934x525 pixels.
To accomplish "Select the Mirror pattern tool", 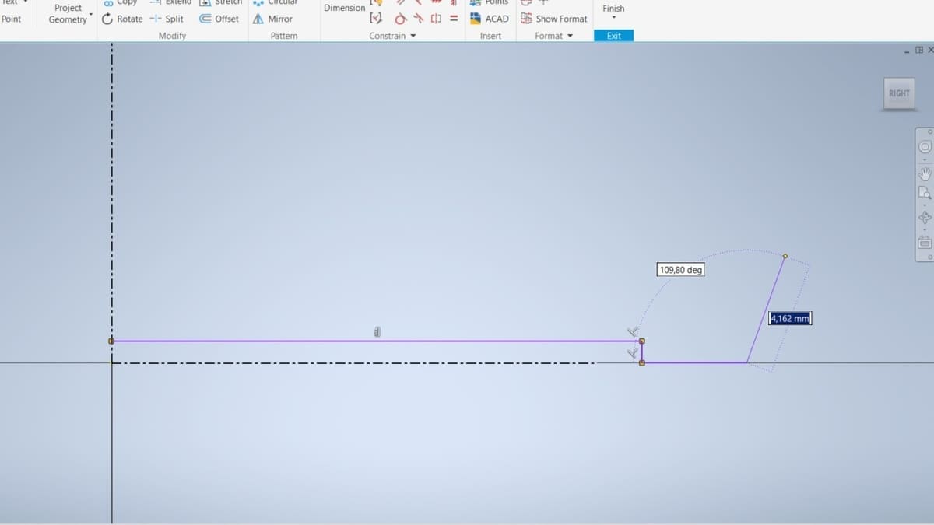I will pyautogui.click(x=272, y=19).
